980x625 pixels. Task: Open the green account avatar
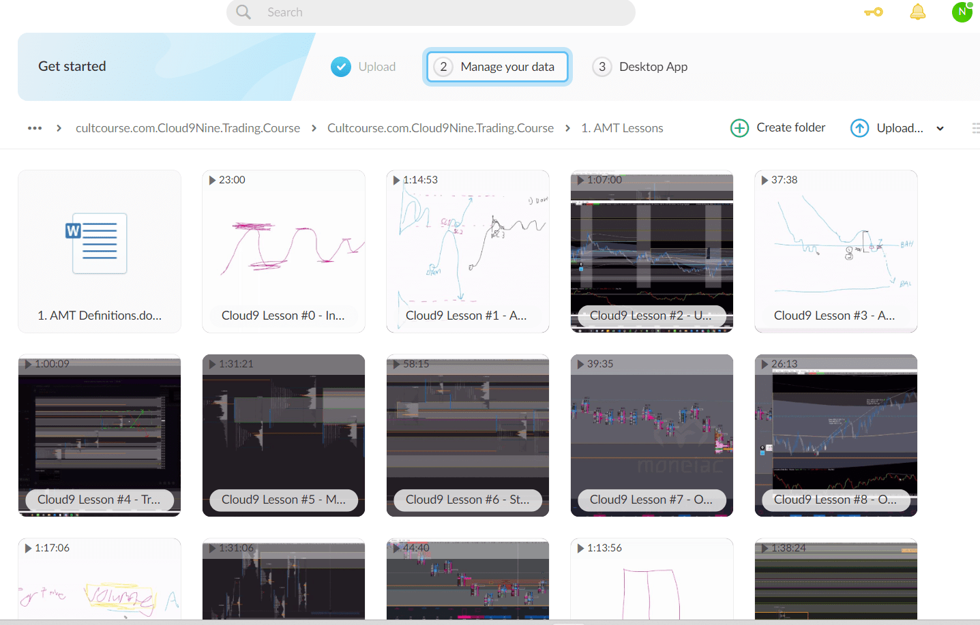coord(962,12)
